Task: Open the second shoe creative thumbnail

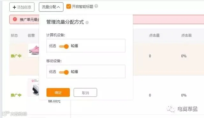Action: (x=33, y=88)
